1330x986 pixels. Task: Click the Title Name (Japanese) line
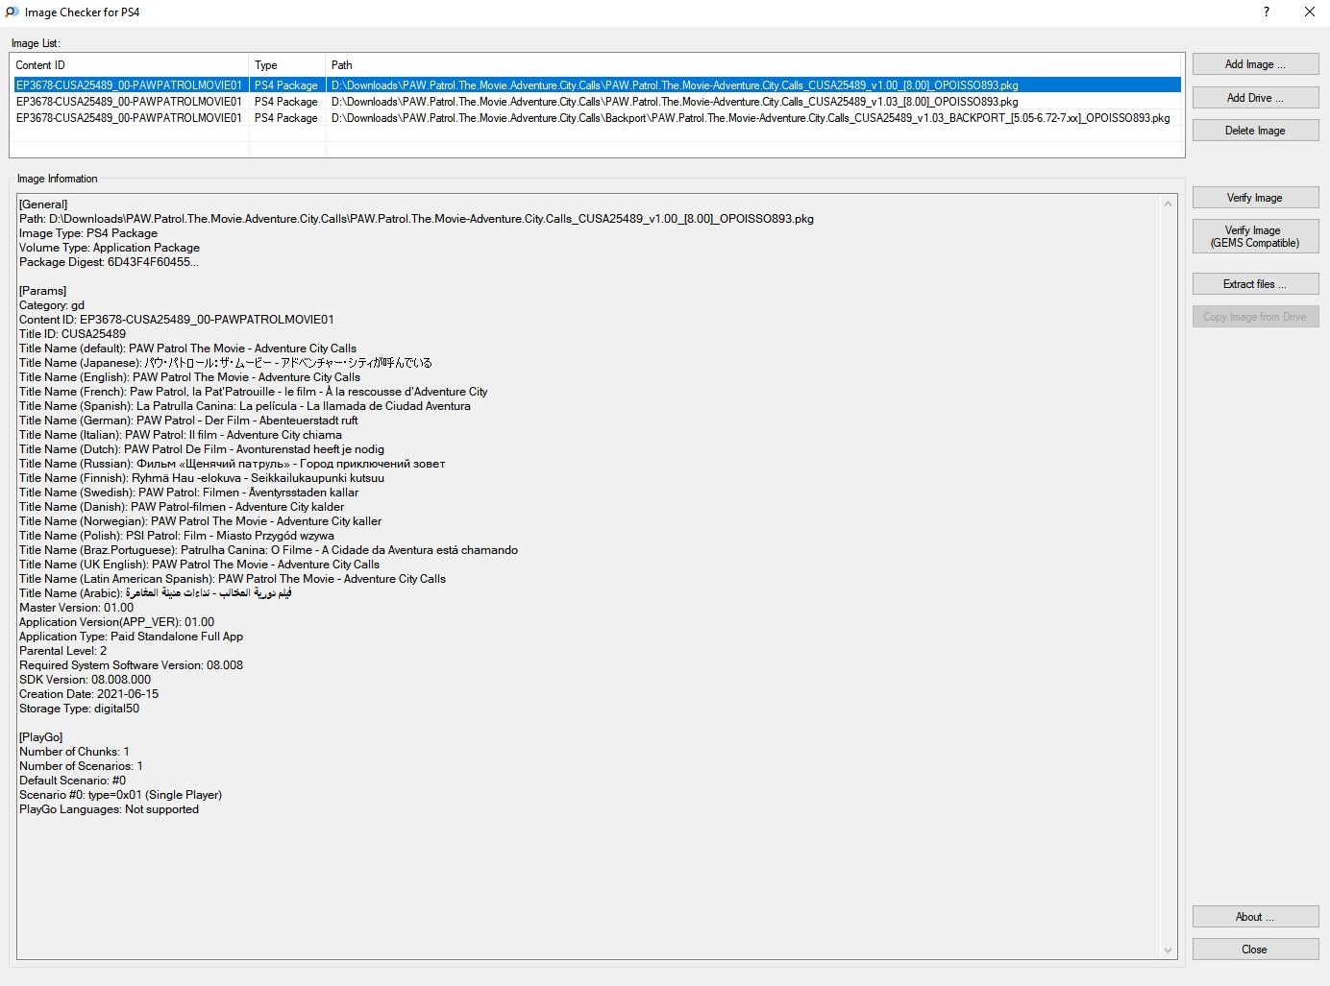click(x=226, y=363)
